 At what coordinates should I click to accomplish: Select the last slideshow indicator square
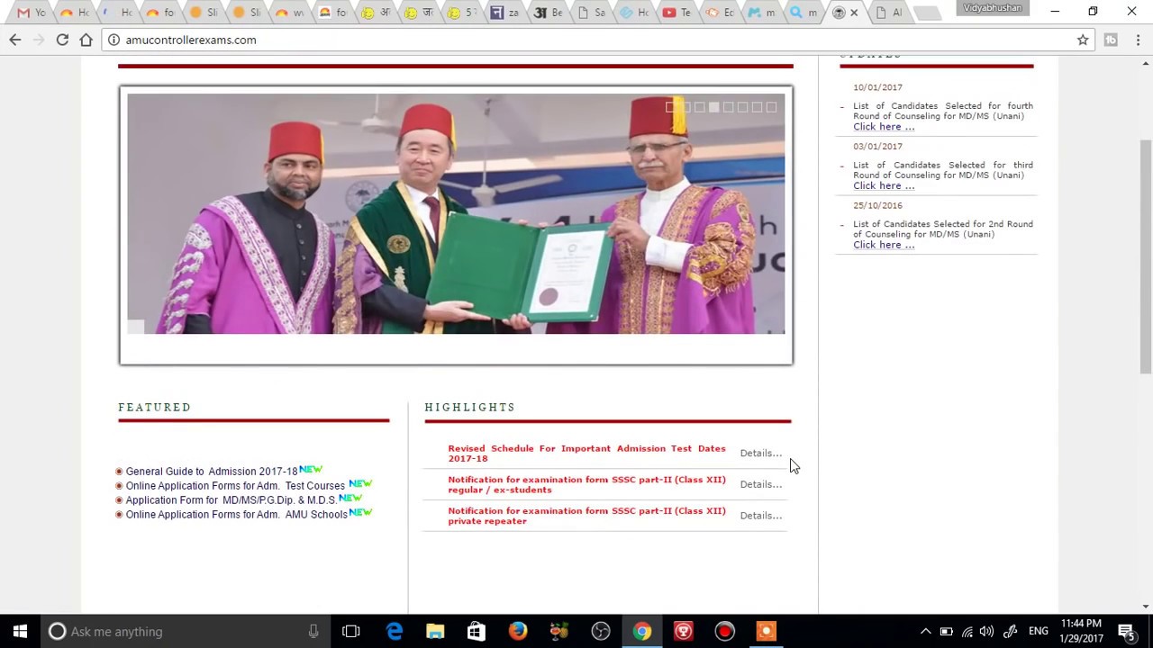771,107
